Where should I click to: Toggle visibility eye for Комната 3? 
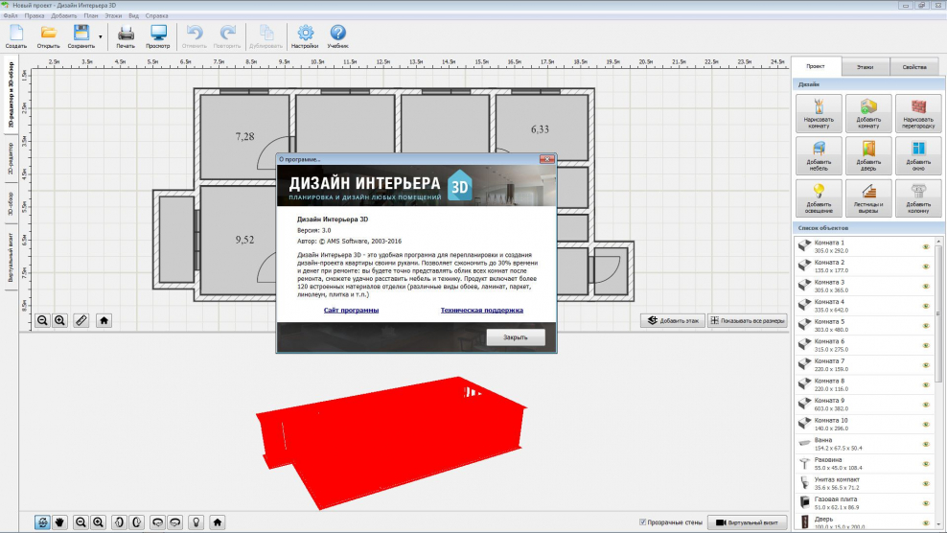point(926,286)
